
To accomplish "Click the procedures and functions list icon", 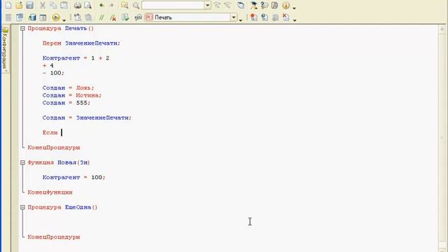I will coord(139,17).
